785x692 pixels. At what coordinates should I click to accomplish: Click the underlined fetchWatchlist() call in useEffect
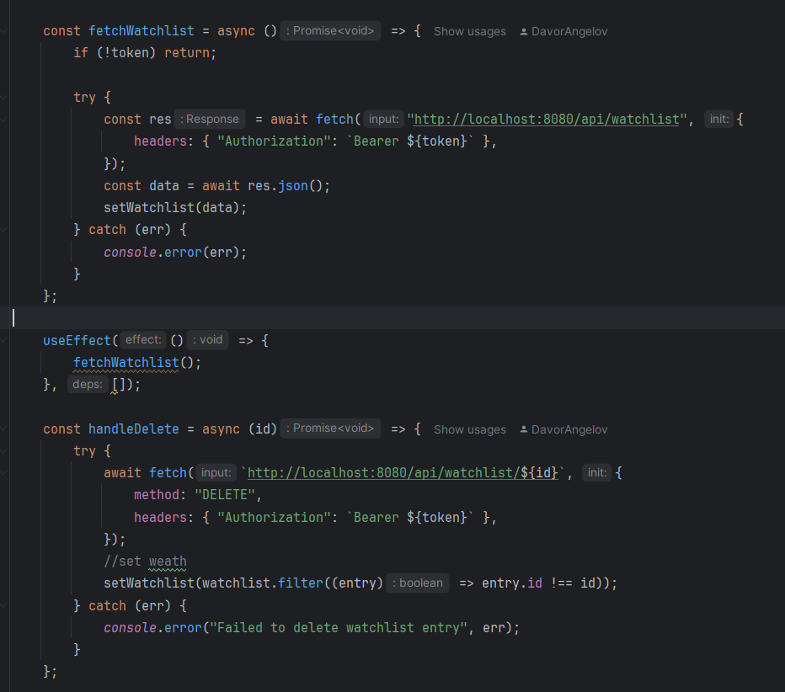click(126, 363)
